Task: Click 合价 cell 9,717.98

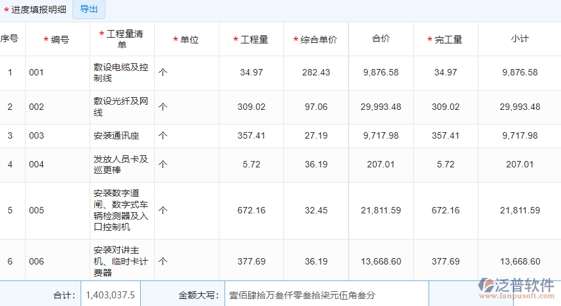Action: point(381,136)
